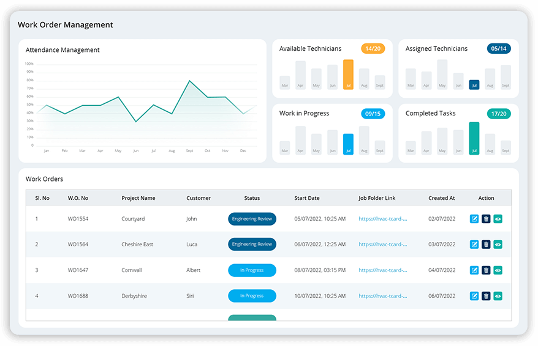Show details for WO1688 using eye icon
538x346 pixels.
pos(498,296)
